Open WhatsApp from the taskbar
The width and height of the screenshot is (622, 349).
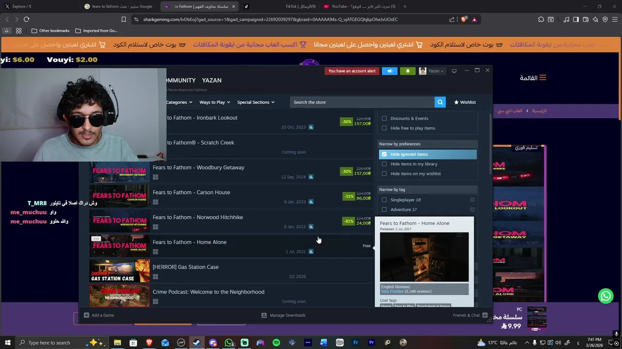pos(229,343)
